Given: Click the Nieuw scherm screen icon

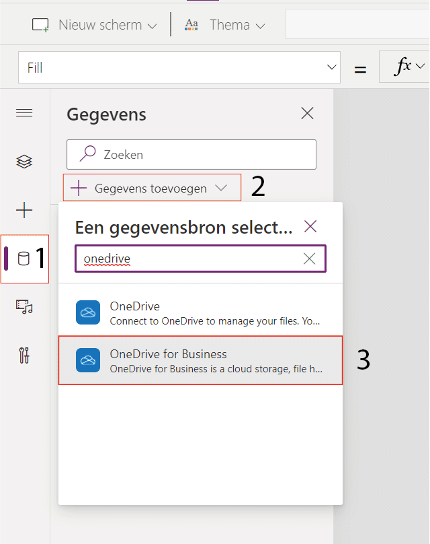Looking at the screenshot, I should pos(40,26).
